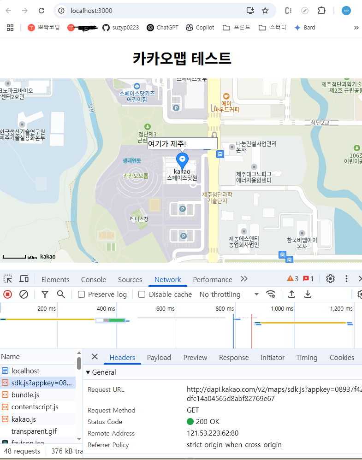Open the ChatGPT bookmark
This screenshot has width=362, height=460.
[x=163, y=28]
